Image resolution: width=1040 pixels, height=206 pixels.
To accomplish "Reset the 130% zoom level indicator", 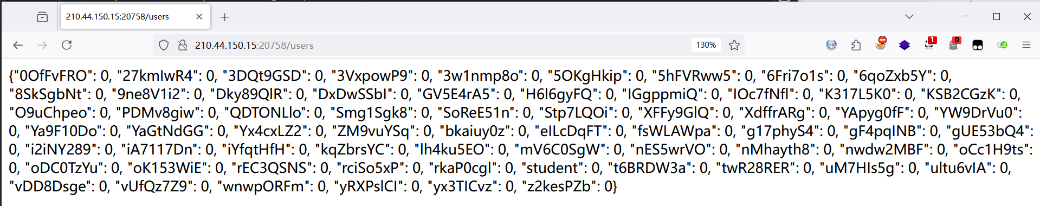I will [706, 45].
